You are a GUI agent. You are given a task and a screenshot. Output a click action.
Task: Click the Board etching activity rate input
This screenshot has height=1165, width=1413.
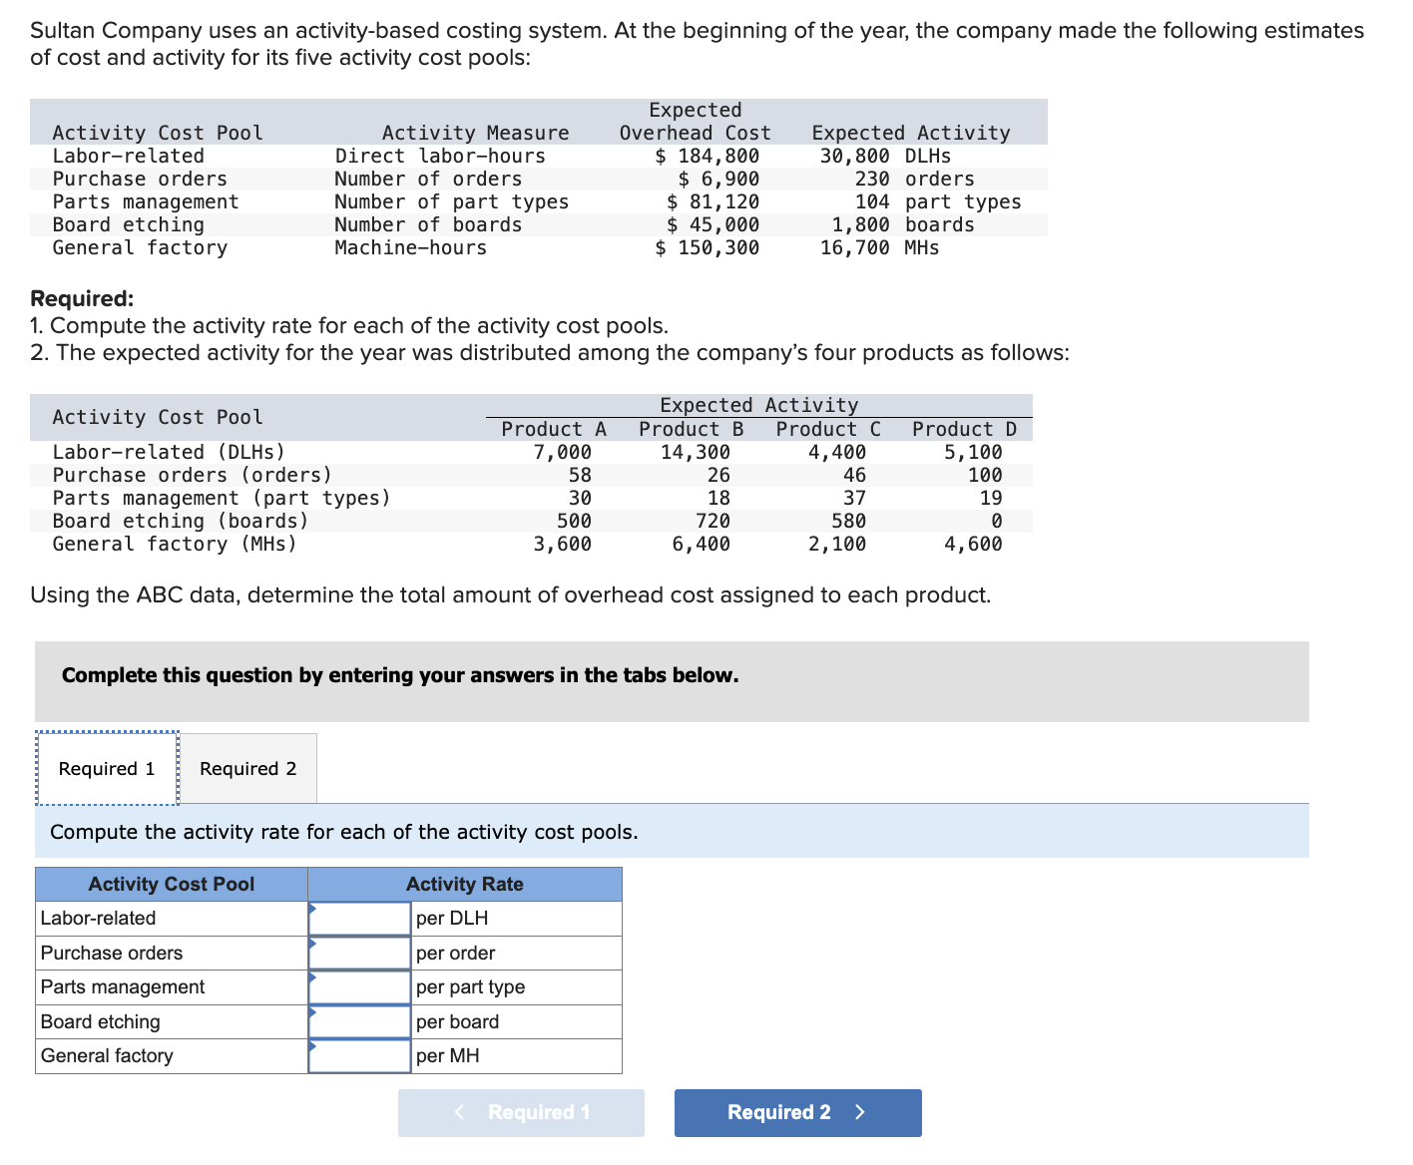tap(360, 1021)
